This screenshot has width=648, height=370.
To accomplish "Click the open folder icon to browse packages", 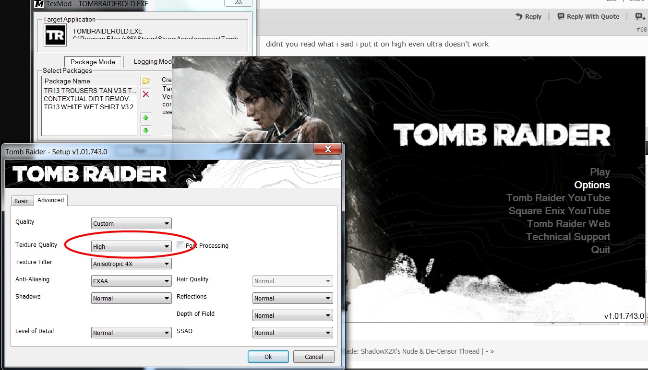I will (x=146, y=81).
